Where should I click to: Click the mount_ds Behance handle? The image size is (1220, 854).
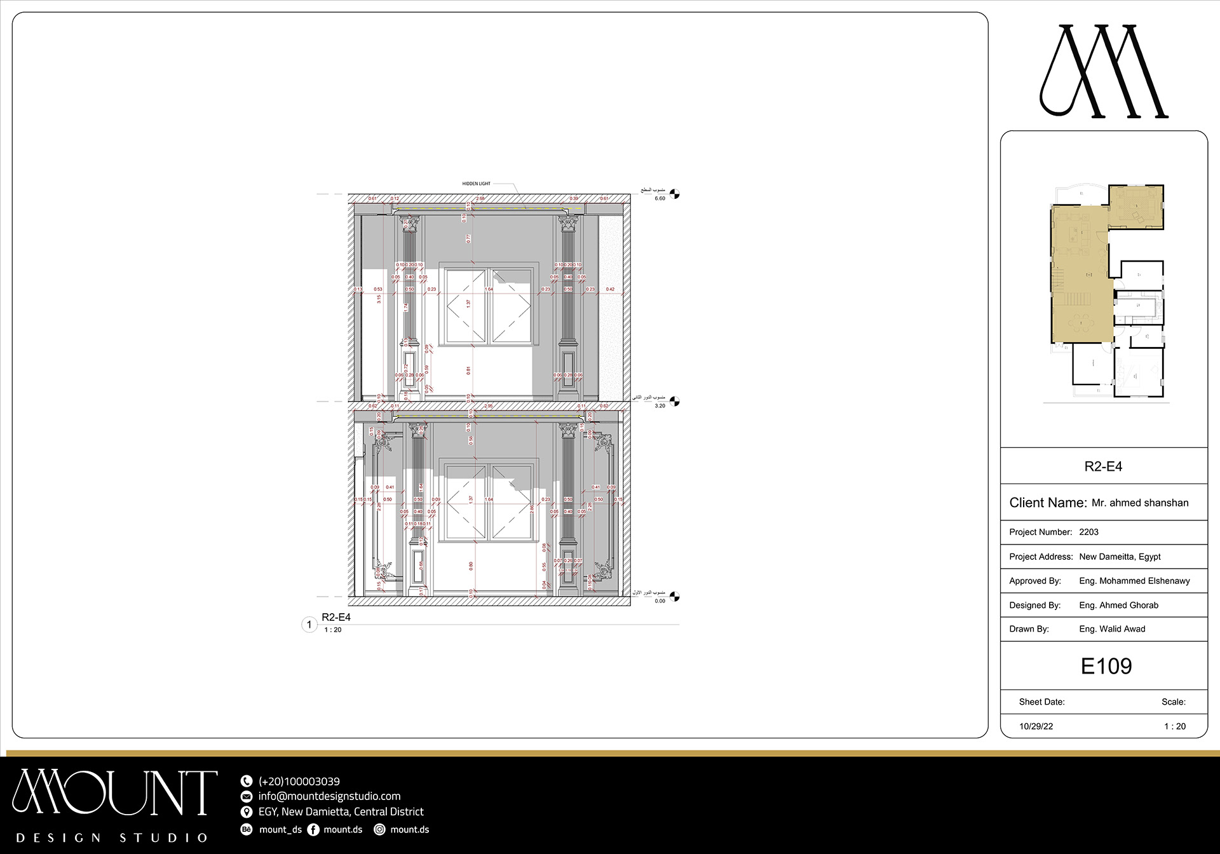point(280,829)
